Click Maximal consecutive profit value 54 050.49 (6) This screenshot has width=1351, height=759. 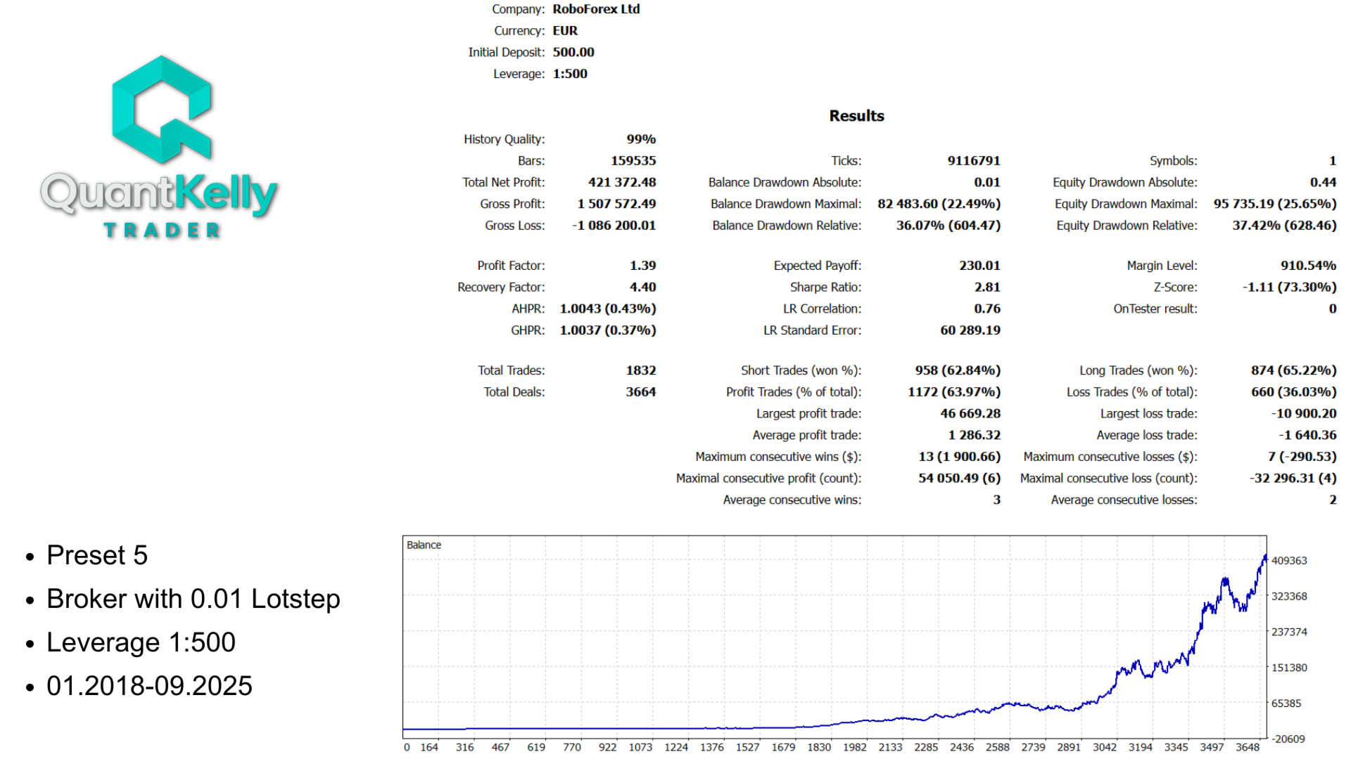959,479
